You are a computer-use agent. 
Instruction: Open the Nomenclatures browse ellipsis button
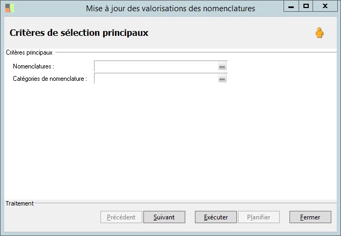pos(222,66)
